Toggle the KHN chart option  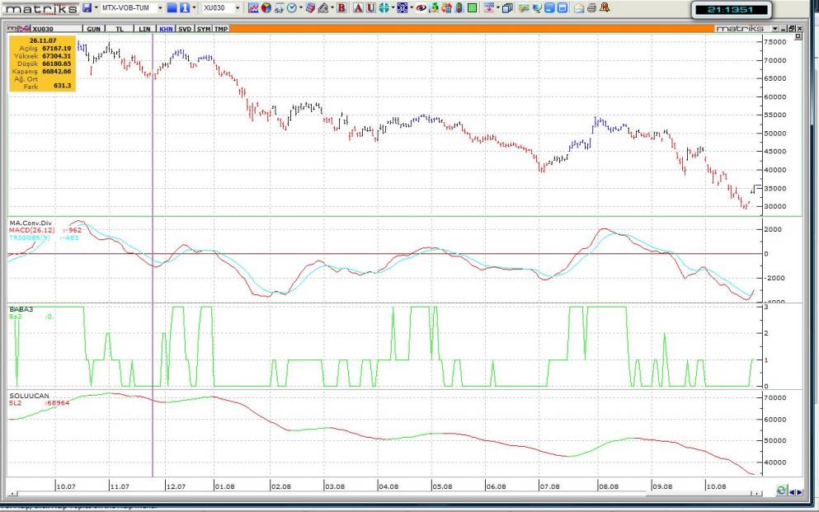(166, 29)
